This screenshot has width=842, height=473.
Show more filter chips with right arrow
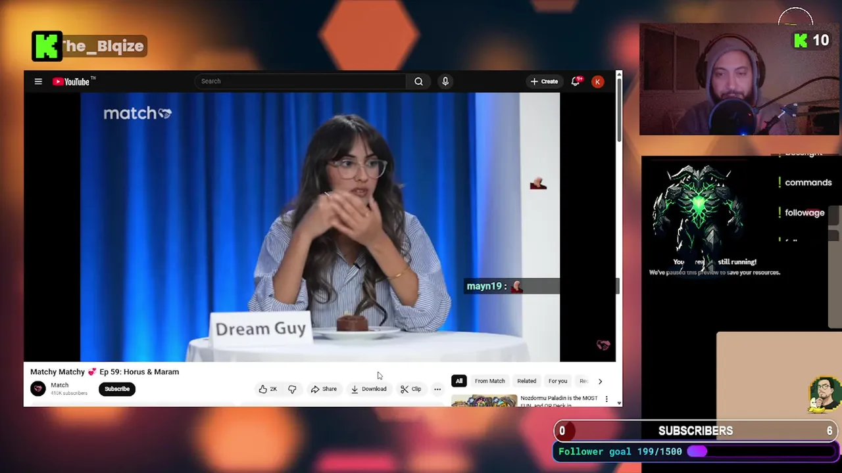(600, 381)
